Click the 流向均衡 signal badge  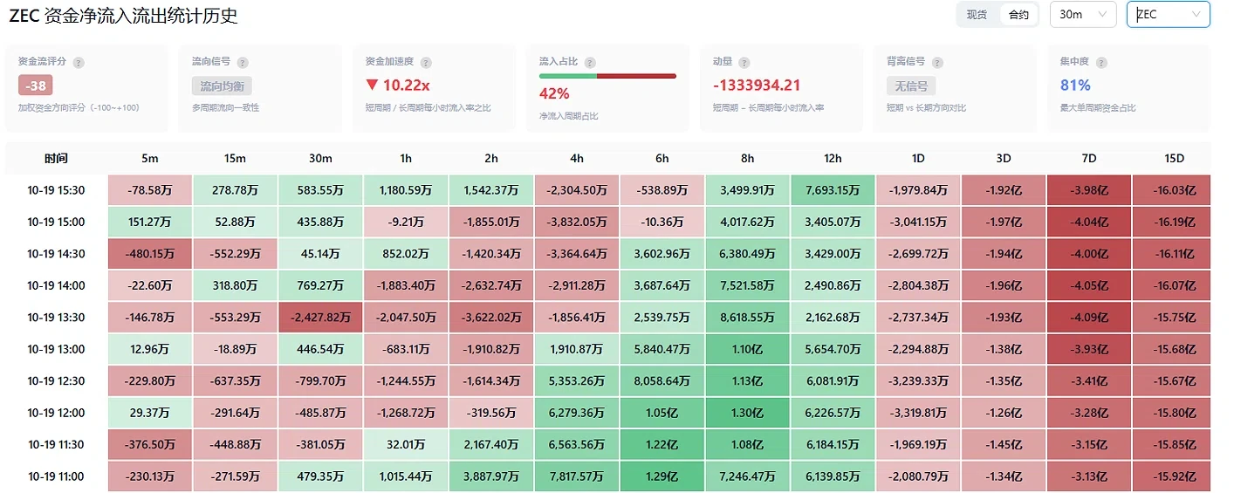coord(222,86)
